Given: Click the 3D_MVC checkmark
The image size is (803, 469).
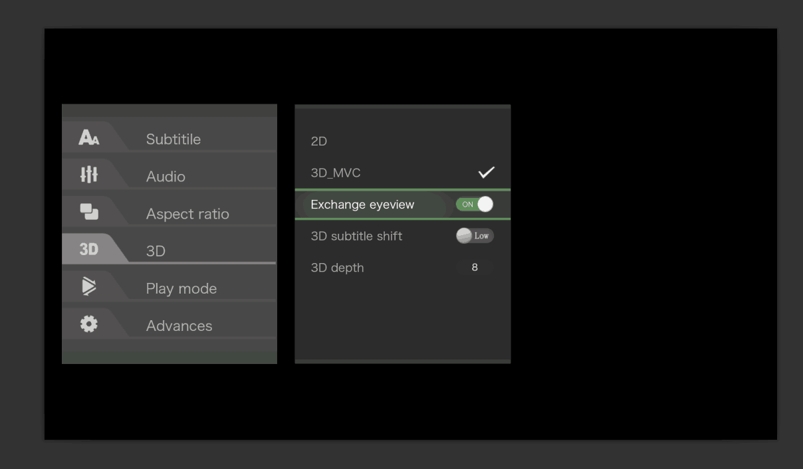Looking at the screenshot, I should tap(487, 173).
